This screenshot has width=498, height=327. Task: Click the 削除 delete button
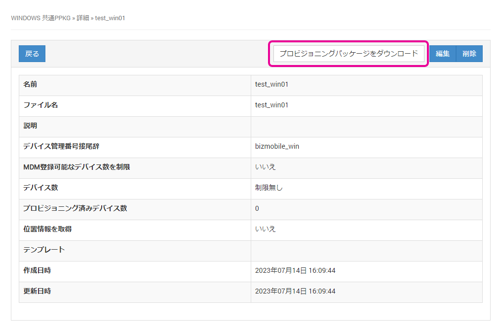click(469, 54)
